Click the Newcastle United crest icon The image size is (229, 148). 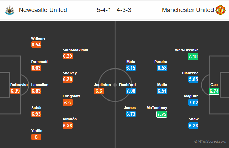[10, 10]
